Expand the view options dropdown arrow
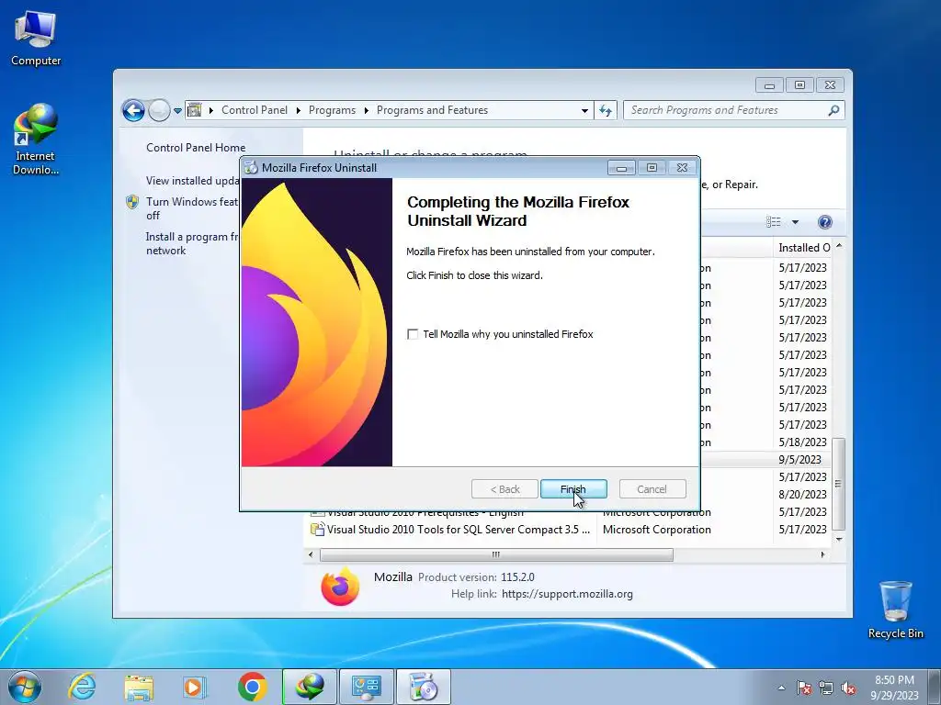Viewport: 941px width, 705px height. point(795,222)
